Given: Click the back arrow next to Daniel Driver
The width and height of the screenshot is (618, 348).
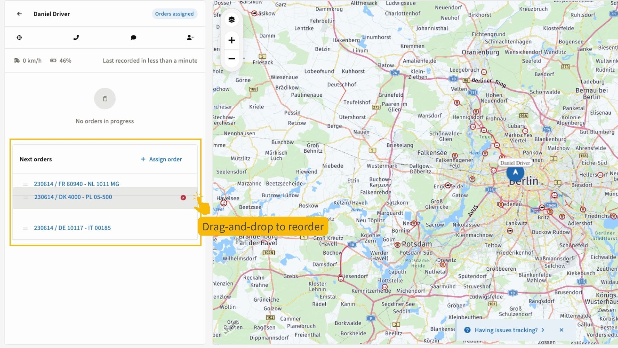Looking at the screenshot, I should click(19, 14).
